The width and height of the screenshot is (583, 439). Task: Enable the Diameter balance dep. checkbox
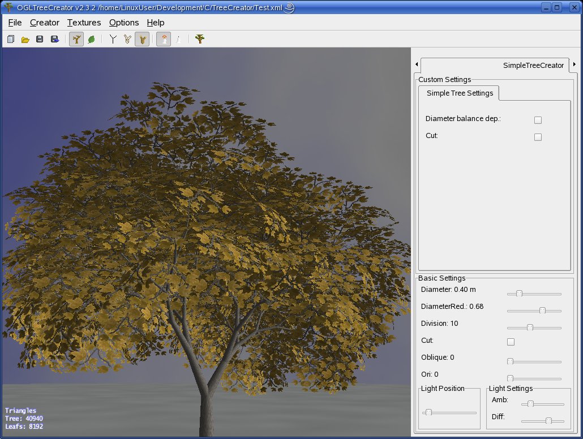(538, 120)
